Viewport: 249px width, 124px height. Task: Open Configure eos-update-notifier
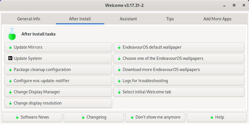58,81
